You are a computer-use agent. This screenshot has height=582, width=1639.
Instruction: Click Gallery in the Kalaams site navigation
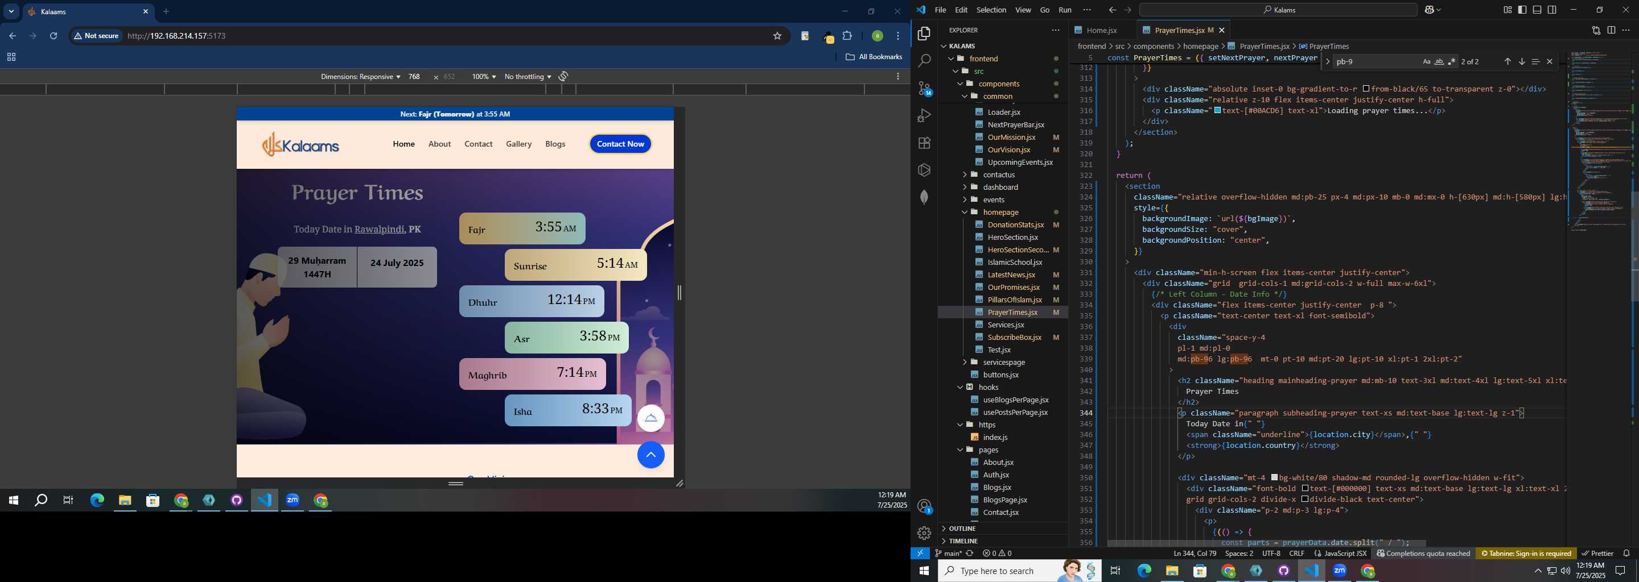pos(518,144)
